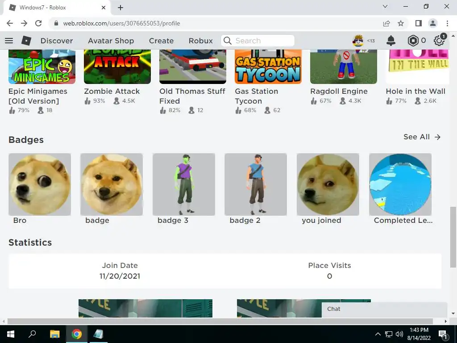The image size is (457, 343).
Task: Open Old Thomas Stuff Fixed game
Action: (x=192, y=96)
